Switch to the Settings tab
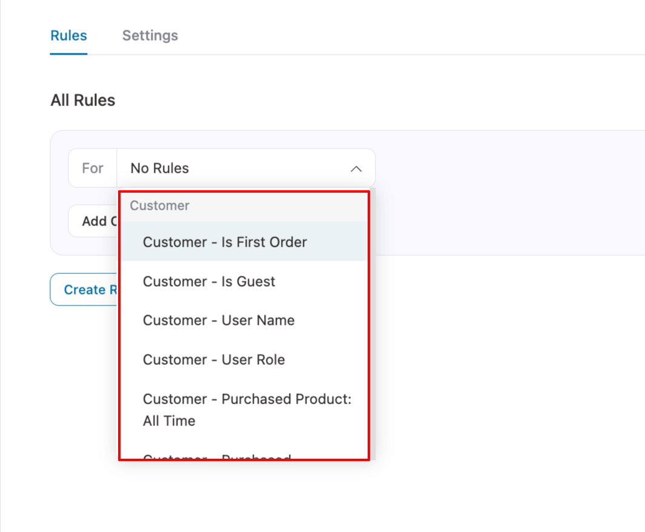 coord(150,35)
